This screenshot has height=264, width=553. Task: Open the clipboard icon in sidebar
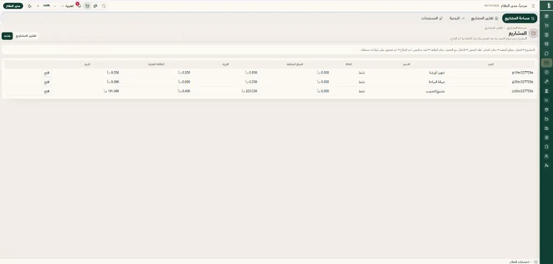547,147
